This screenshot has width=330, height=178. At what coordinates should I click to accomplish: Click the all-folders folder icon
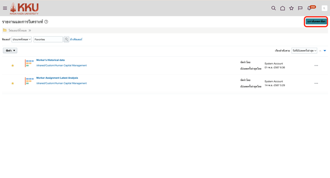tap(5, 30)
